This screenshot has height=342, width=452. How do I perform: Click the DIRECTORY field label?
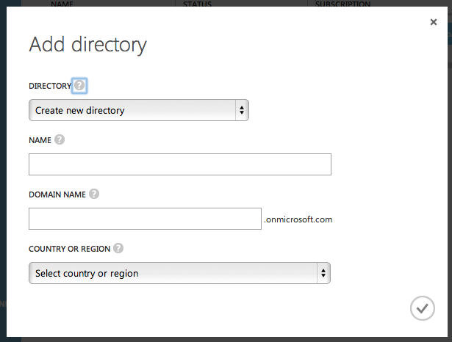[50, 86]
